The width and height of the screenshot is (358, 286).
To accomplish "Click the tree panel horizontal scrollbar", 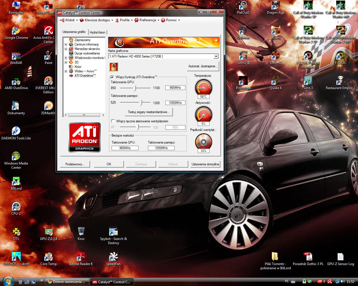I will 84,115.
